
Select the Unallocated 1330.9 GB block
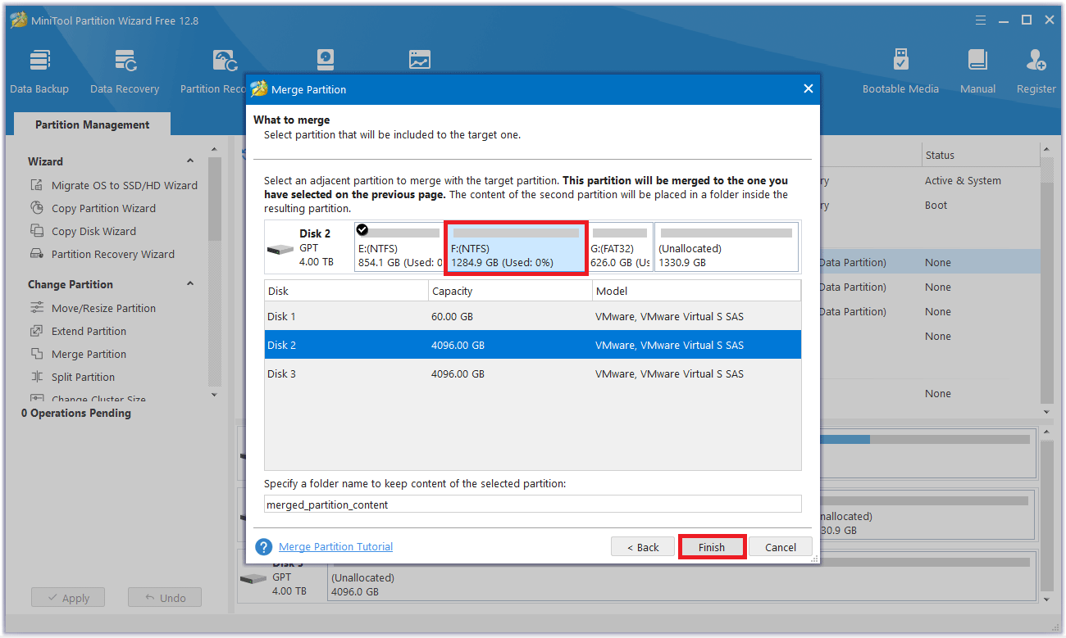[x=727, y=247]
